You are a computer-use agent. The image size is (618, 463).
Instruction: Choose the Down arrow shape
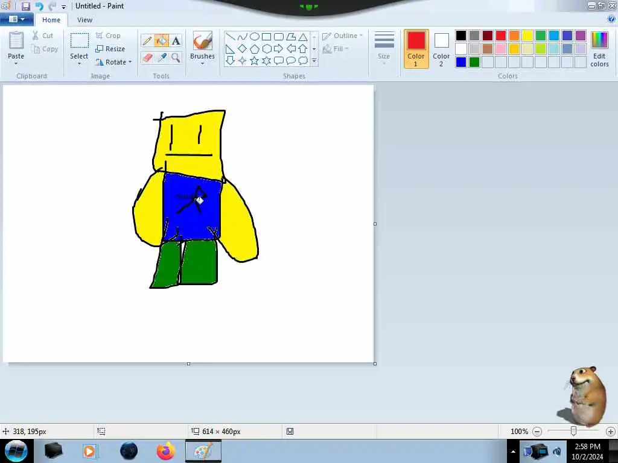[231, 61]
